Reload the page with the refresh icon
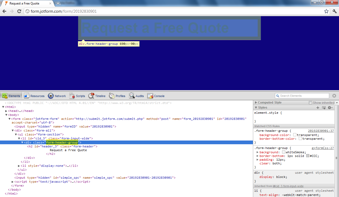This screenshot has height=197, width=339. coord(19,11)
